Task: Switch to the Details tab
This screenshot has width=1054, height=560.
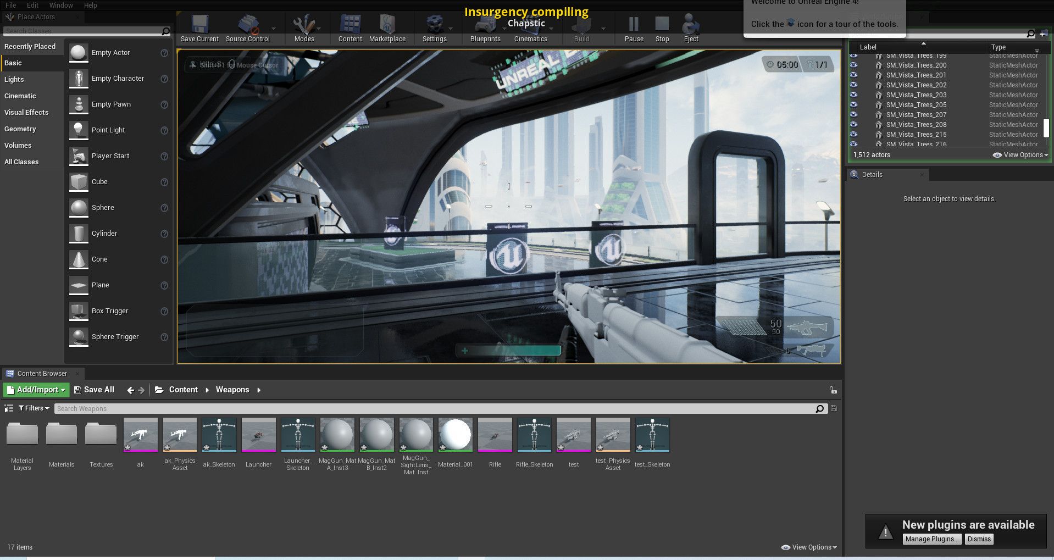Action: point(872,175)
